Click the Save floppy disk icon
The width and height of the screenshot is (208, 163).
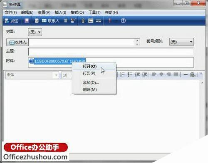[27, 21]
